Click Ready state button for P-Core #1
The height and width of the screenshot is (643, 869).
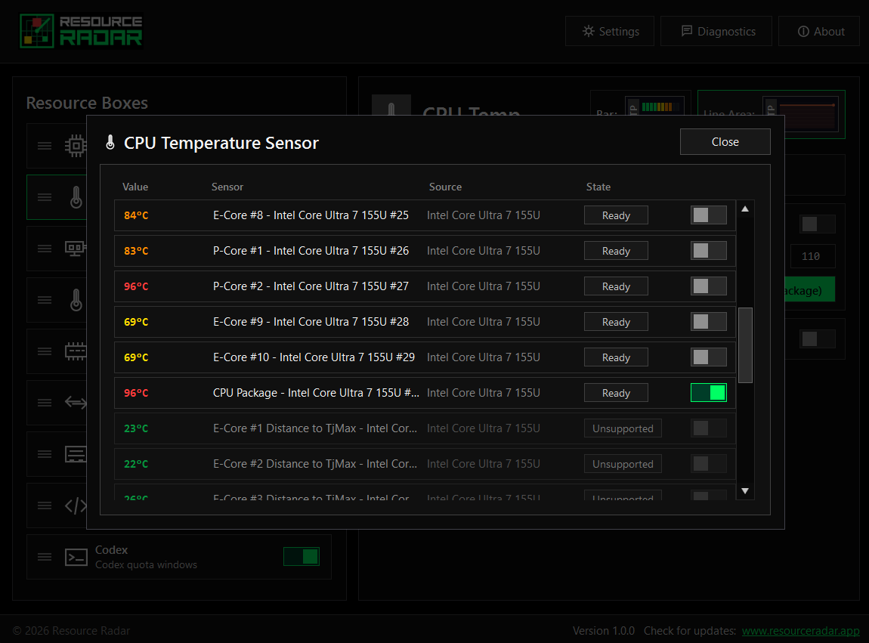[x=616, y=251]
